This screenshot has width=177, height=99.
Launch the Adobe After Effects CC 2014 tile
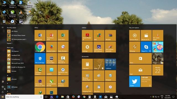click(x=40, y=81)
